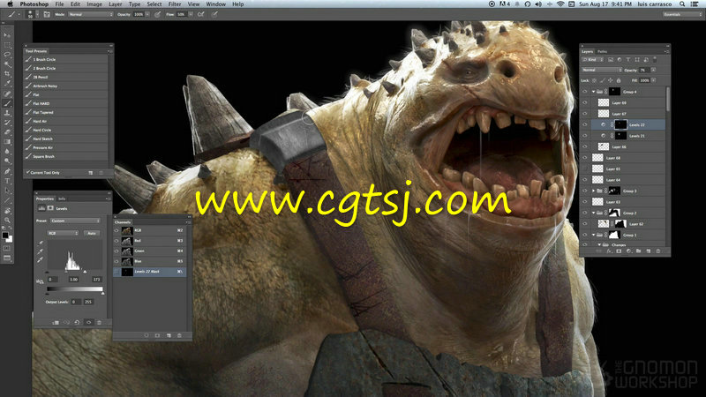
Task: Select the Square Brush tool preset
Action: [67, 157]
